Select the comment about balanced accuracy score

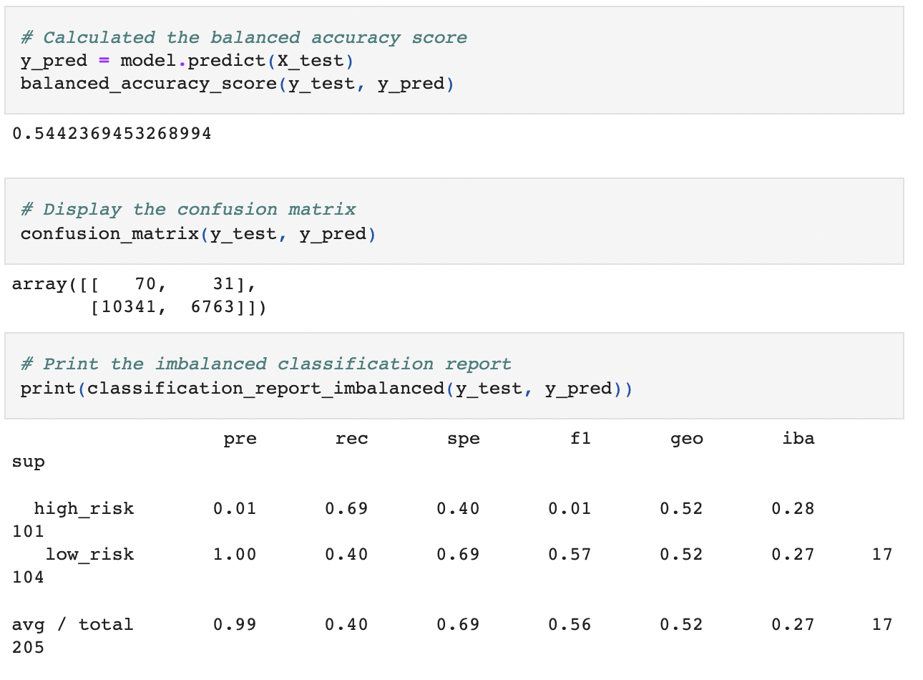[x=243, y=37]
